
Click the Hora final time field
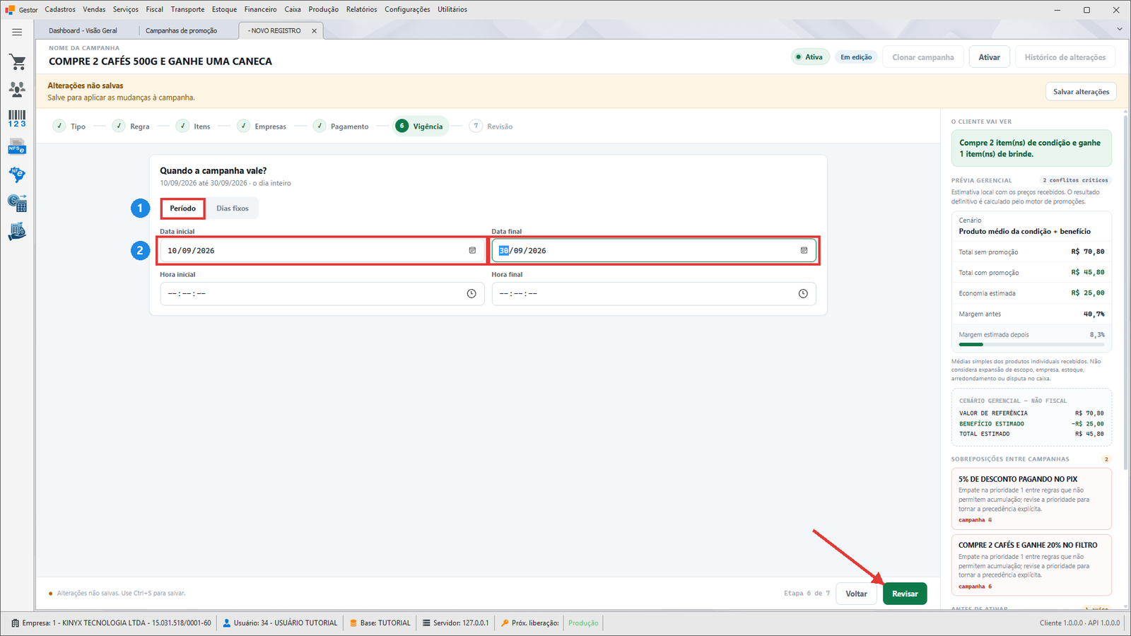(654, 294)
